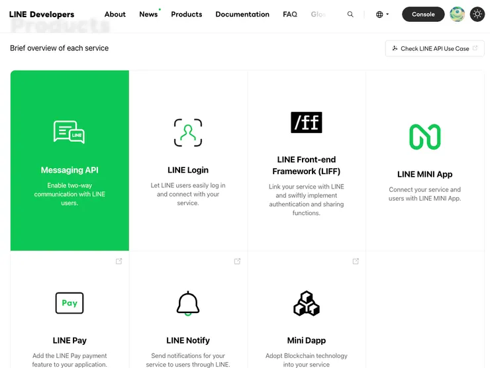Open the faded Glossary menu item
The height and width of the screenshot is (368, 490).
pyautogui.click(x=318, y=15)
